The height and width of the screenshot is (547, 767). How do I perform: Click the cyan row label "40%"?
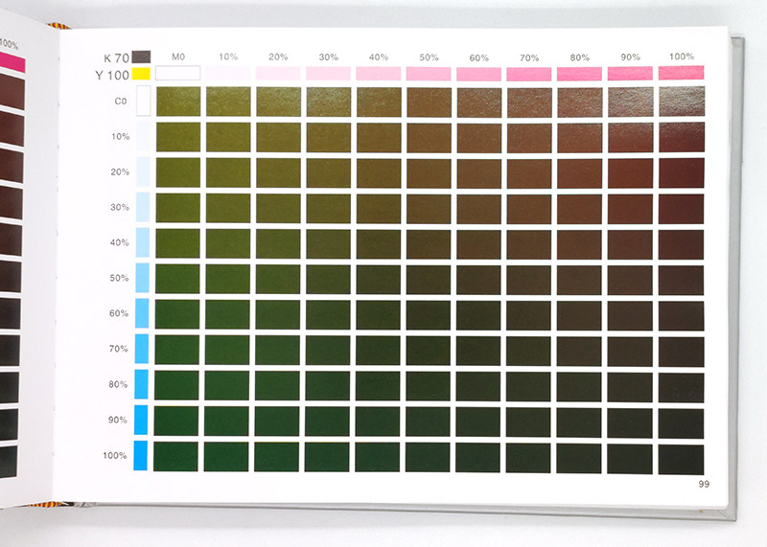coord(119,242)
